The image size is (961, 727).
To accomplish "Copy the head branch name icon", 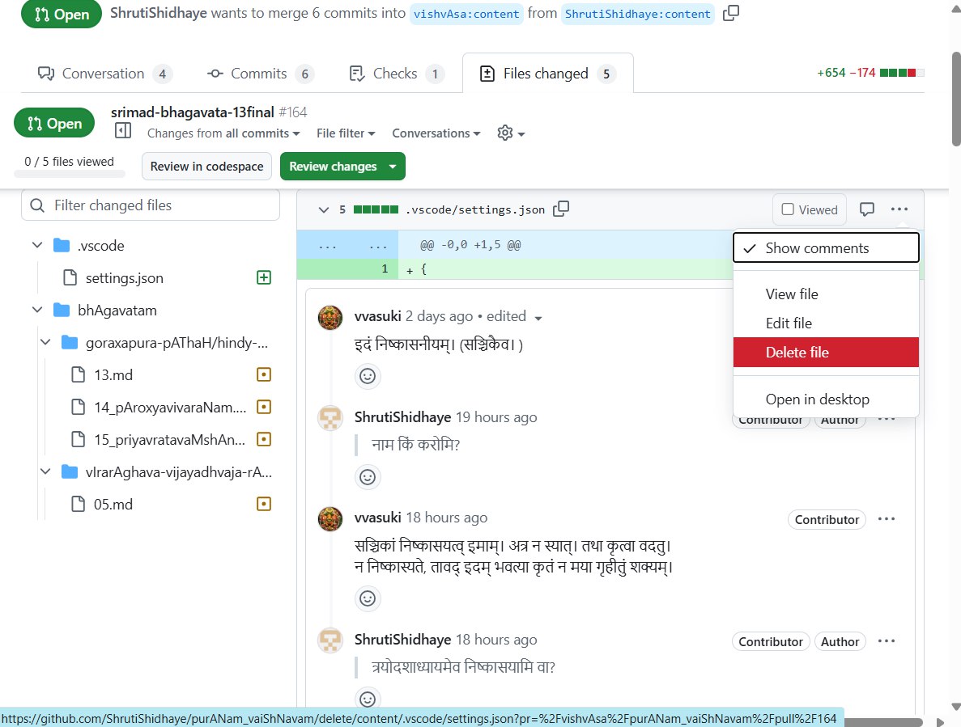I will pos(730,13).
